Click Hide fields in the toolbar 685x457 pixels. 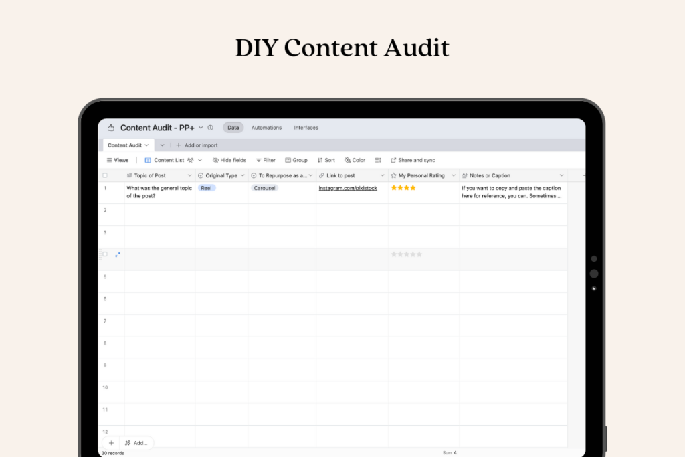coord(229,161)
